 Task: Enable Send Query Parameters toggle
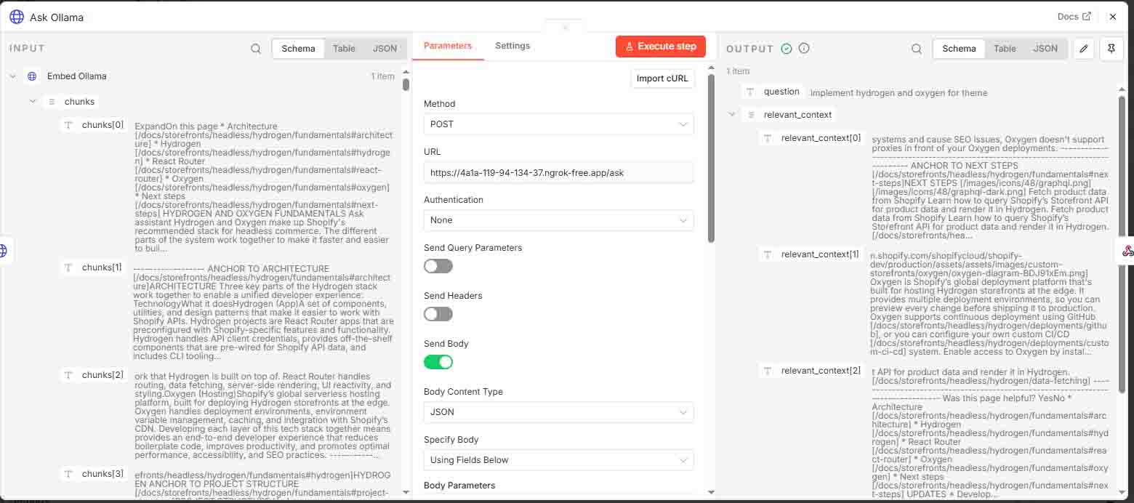pyautogui.click(x=438, y=266)
